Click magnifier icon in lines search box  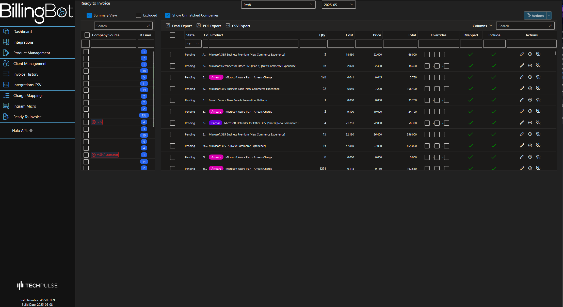[551, 25]
